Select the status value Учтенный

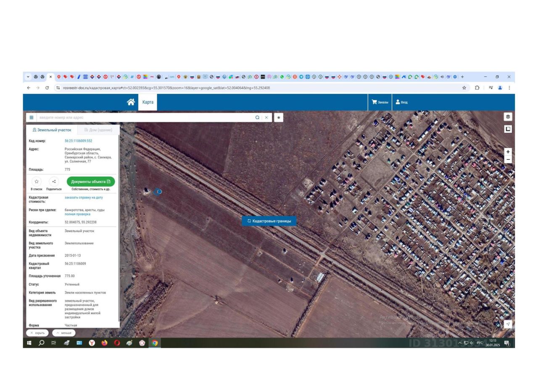click(x=72, y=284)
